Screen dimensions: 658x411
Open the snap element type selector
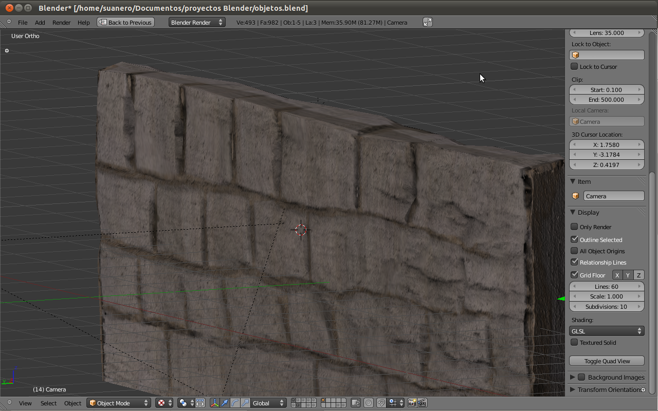[395, 403]
